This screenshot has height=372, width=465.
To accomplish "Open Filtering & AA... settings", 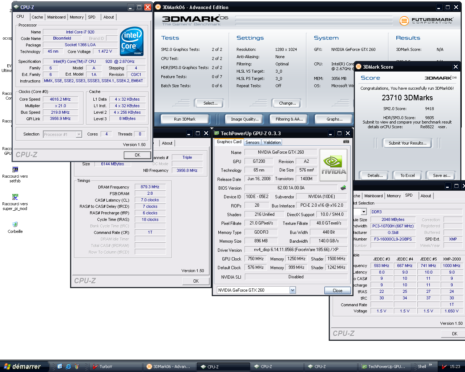I will tap(289, 119).
